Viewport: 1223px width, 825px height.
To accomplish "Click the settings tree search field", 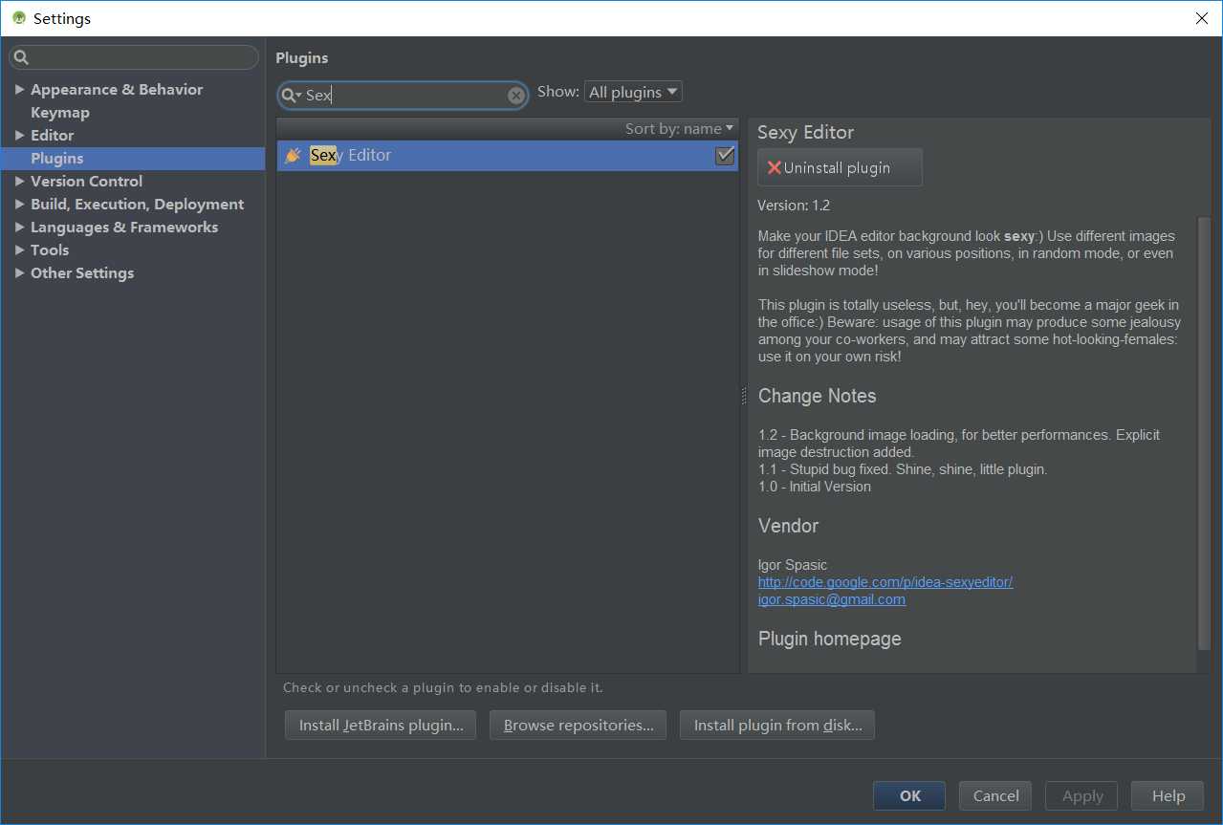I will click(134, 57).
